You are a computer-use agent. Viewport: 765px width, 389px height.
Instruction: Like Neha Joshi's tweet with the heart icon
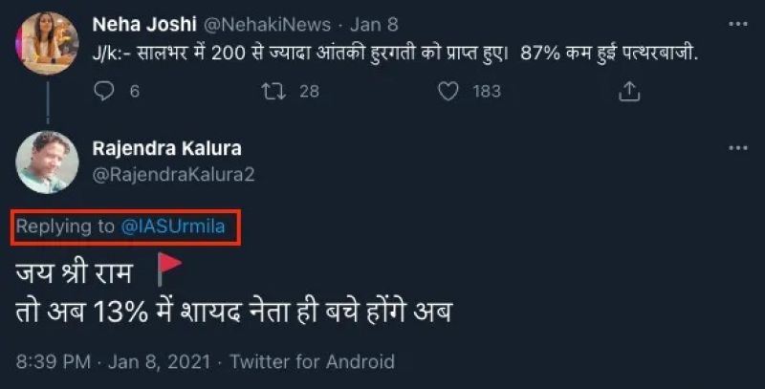[x=448, y=90]
